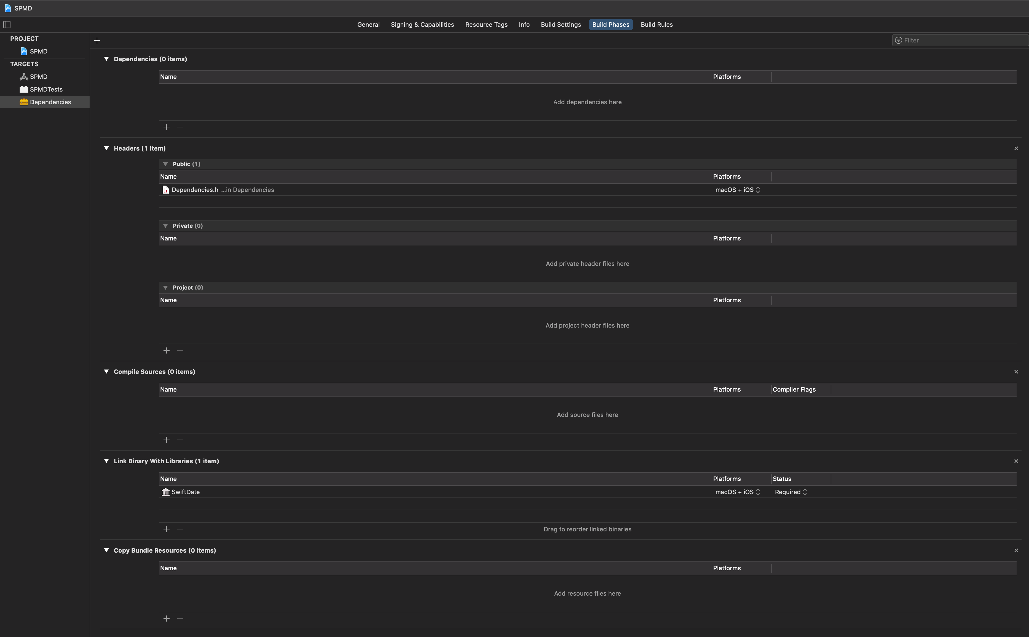Click the add new build phase plus icon

97,41
